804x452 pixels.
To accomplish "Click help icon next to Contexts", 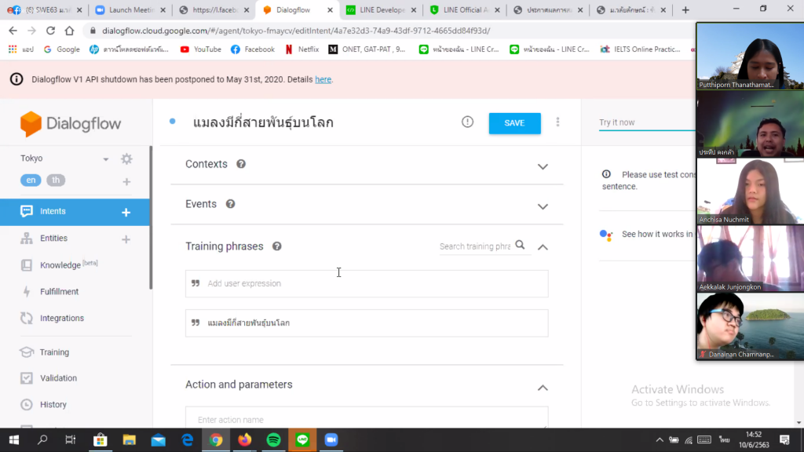I will pos(241,164).
